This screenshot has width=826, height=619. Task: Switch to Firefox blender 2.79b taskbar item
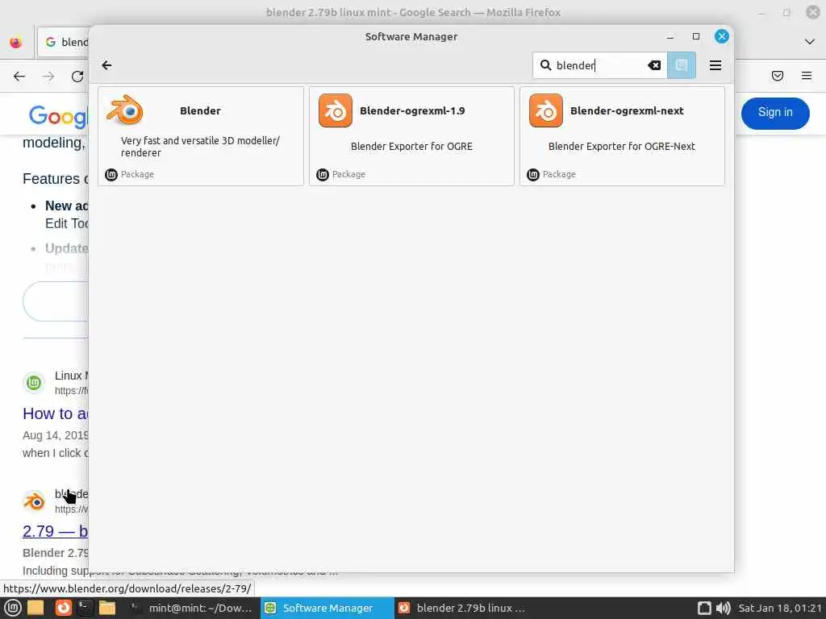pyautogui.click(x=461, y=608)
